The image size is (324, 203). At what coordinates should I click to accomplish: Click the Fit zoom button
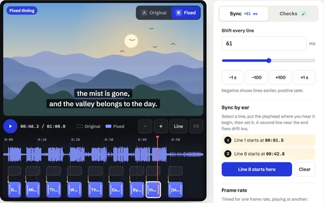click(x=196, y=126)
